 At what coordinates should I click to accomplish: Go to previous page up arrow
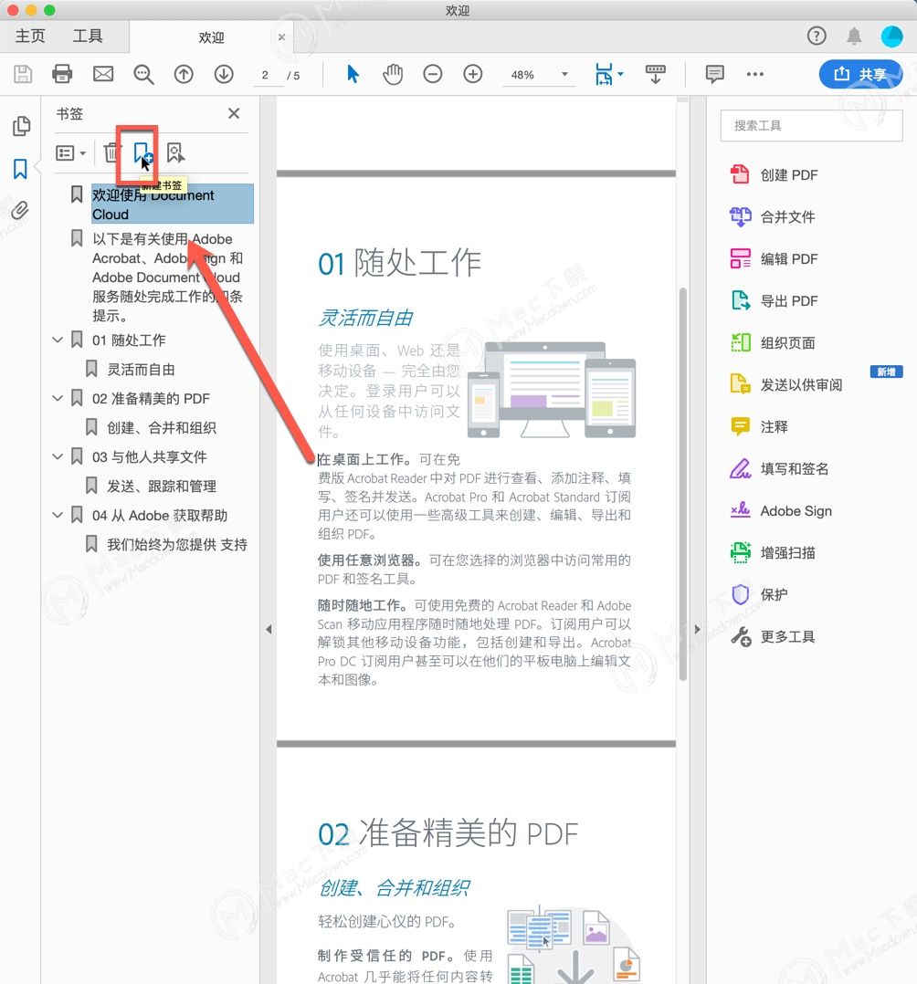coord(184,74)
